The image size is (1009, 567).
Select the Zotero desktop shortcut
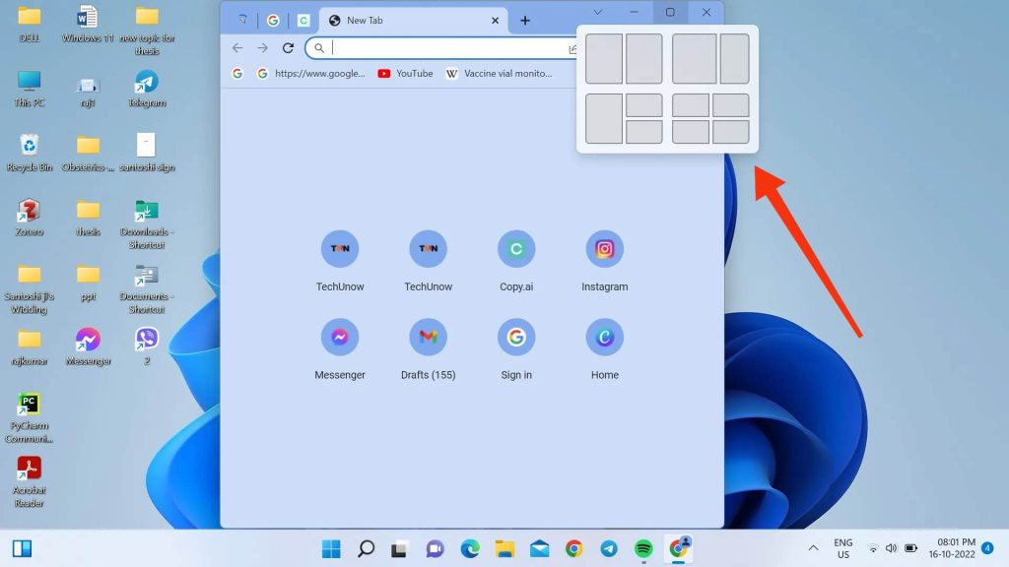(29, 218)
